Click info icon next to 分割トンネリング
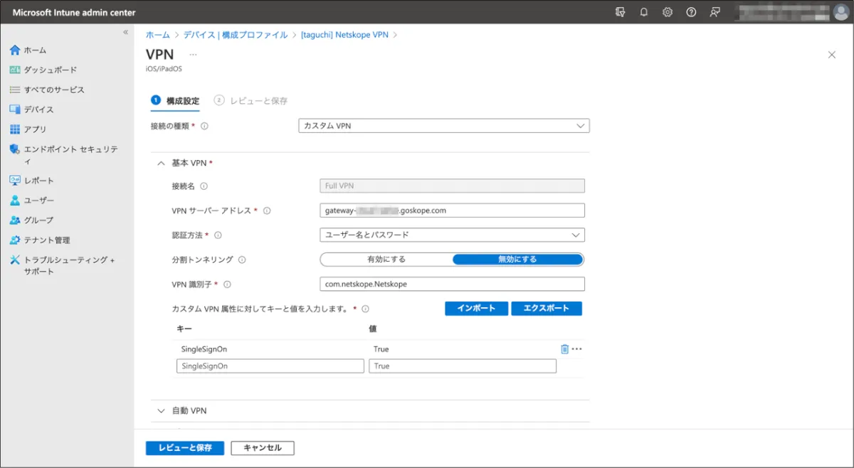854x468 pixels. [242, 260]
